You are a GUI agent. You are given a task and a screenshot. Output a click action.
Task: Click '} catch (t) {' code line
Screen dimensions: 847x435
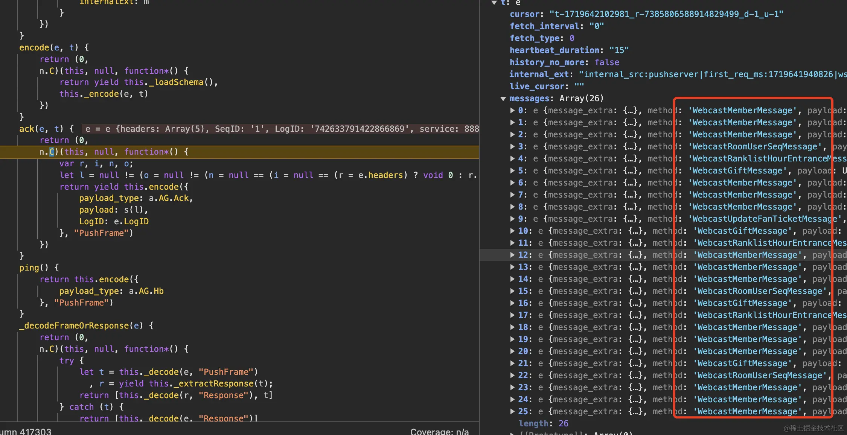point(91,407)
